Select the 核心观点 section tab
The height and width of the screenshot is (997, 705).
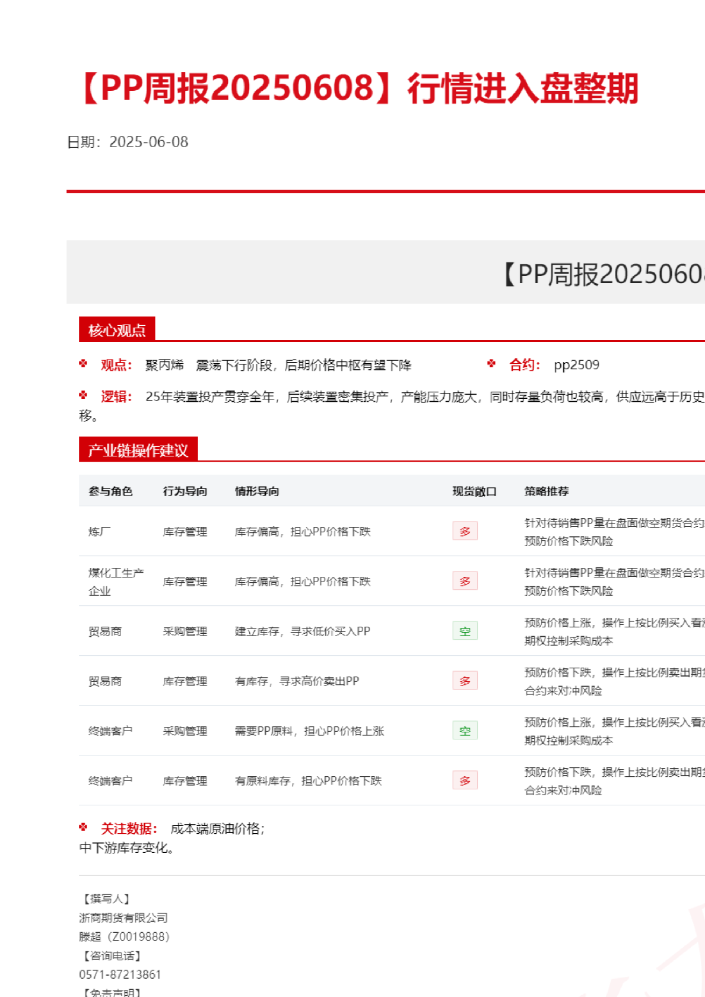pos(117,330)
